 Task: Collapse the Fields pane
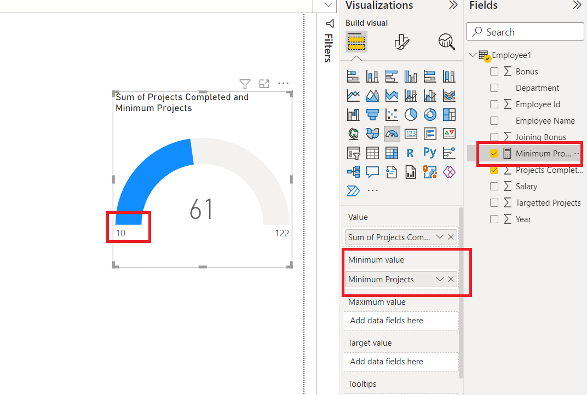[578, 6]
